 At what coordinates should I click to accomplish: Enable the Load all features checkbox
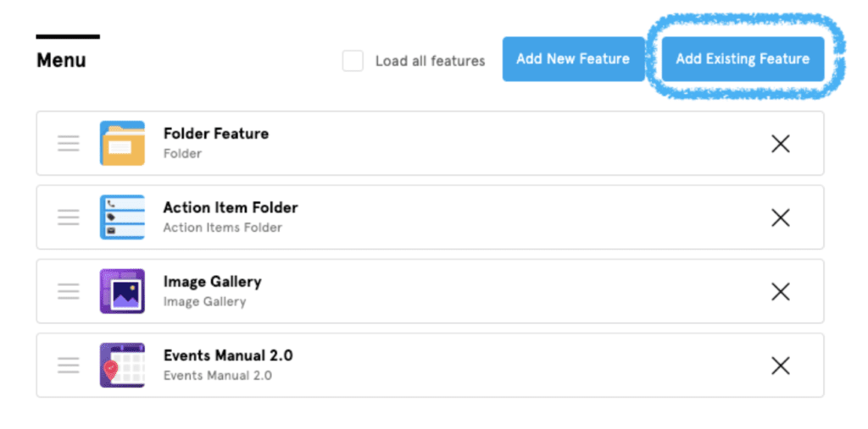coord(353,61)
